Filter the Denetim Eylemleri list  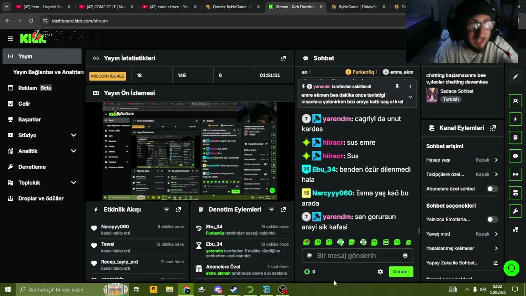click(271, 210)
